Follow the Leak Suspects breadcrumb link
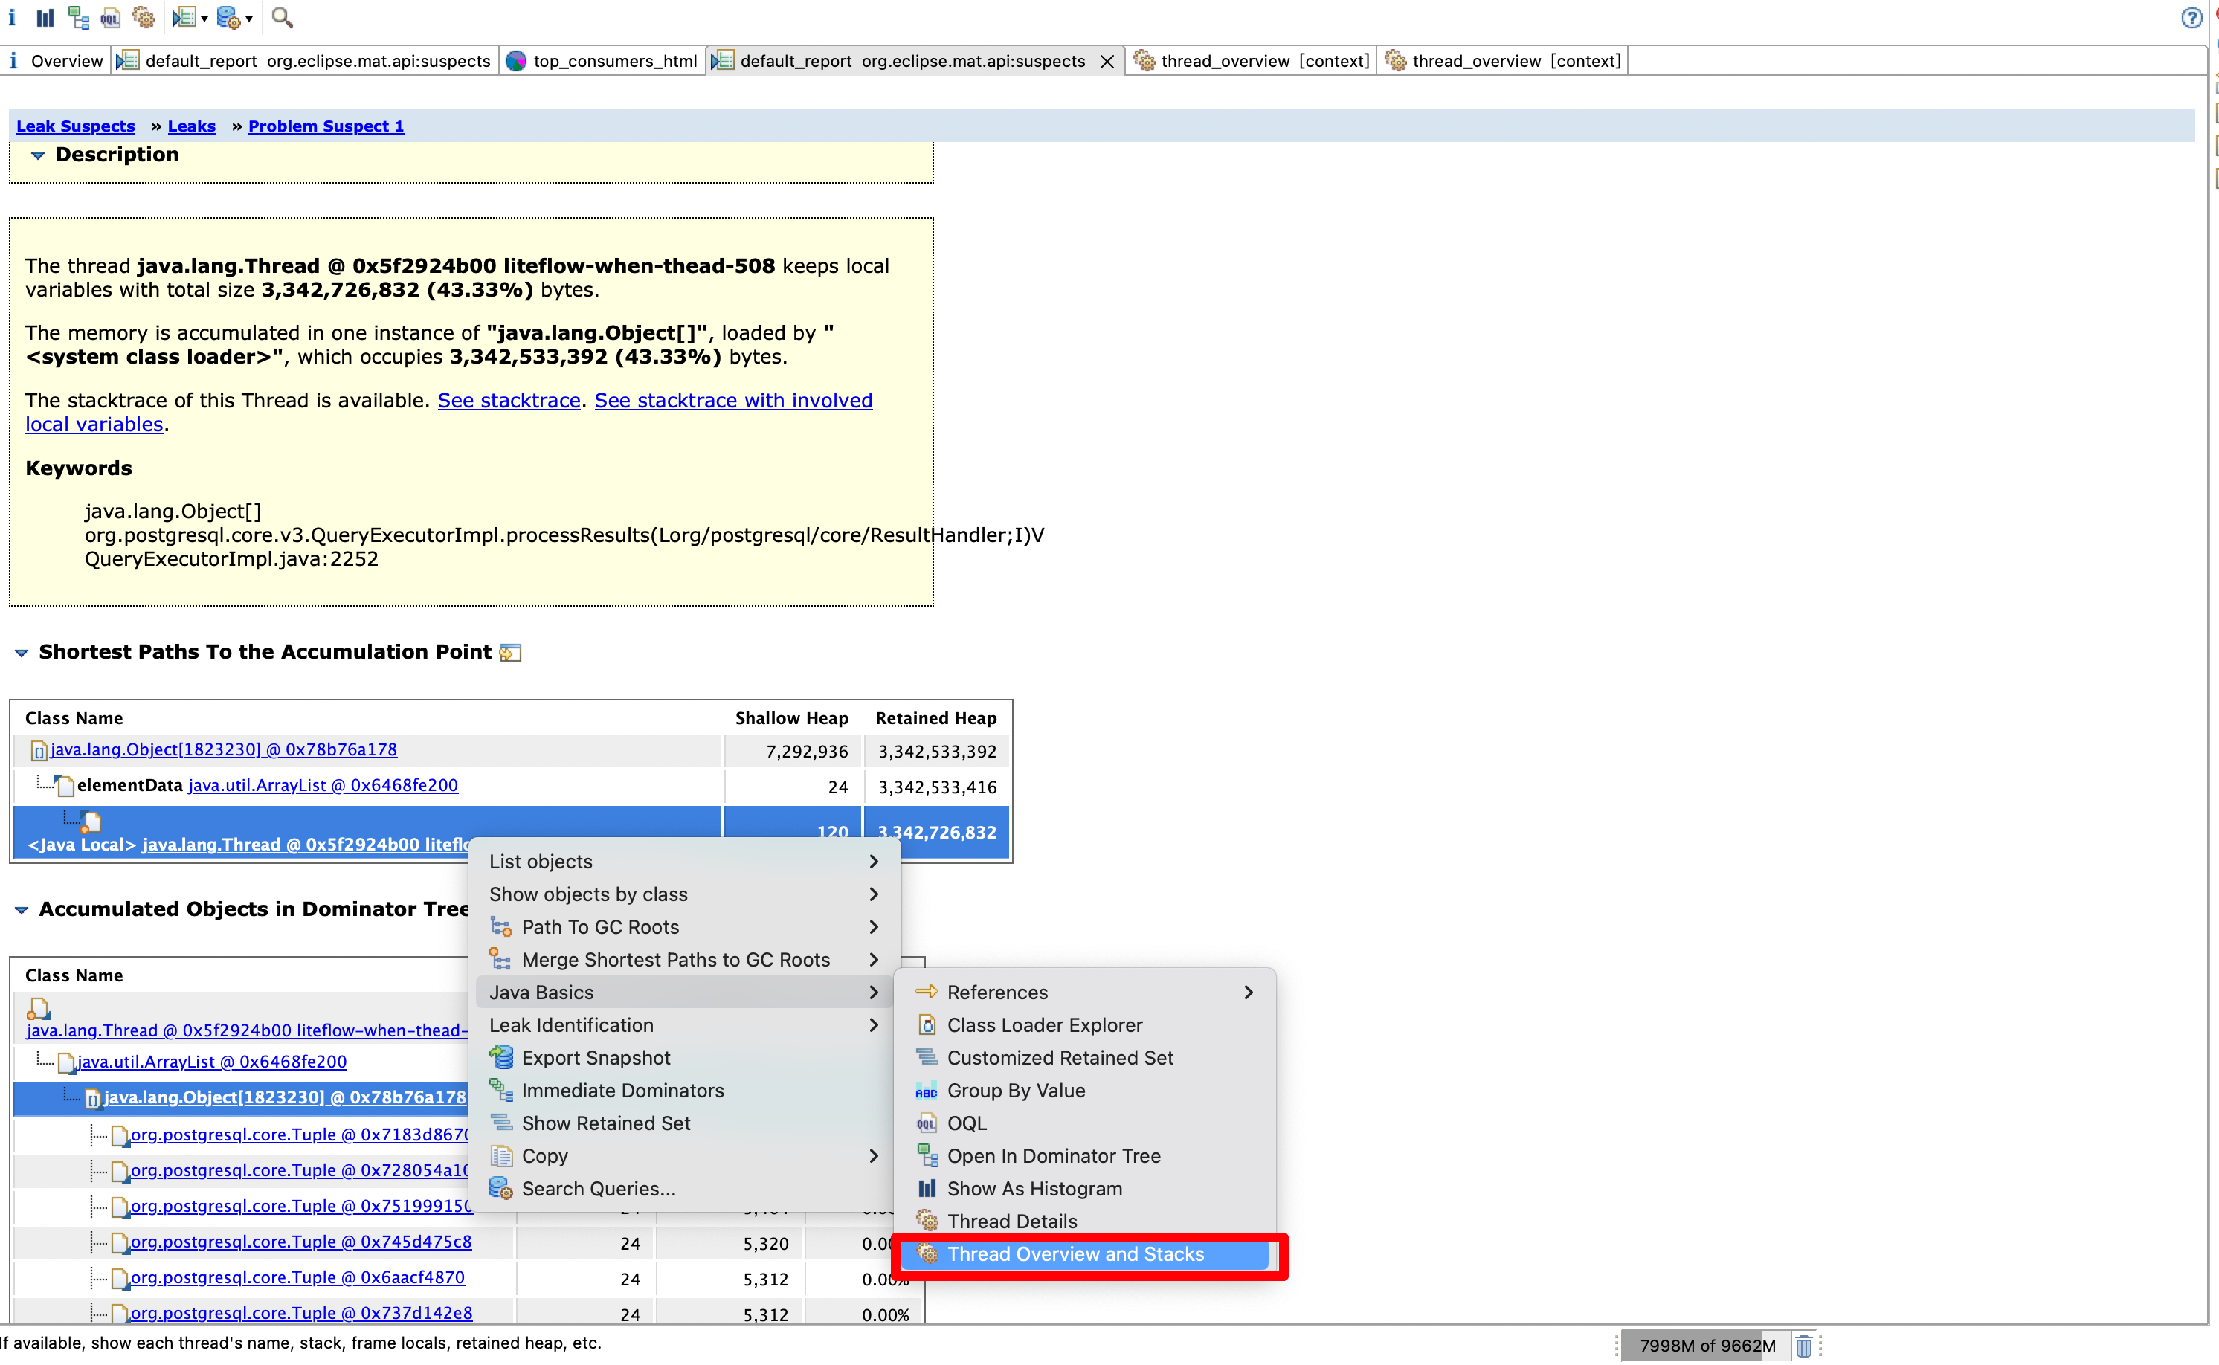 click(76, 126)
